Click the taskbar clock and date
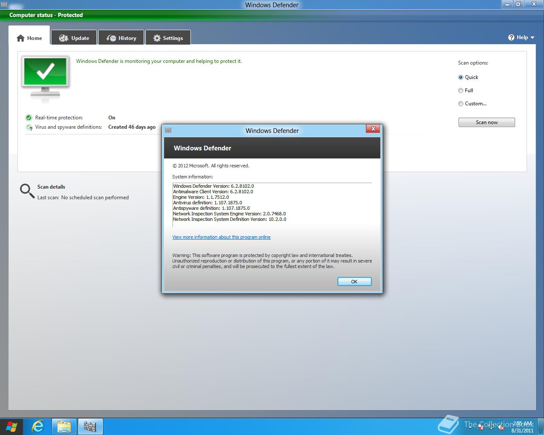The width and height of the screenshot is (544, 435). point(522,427)
